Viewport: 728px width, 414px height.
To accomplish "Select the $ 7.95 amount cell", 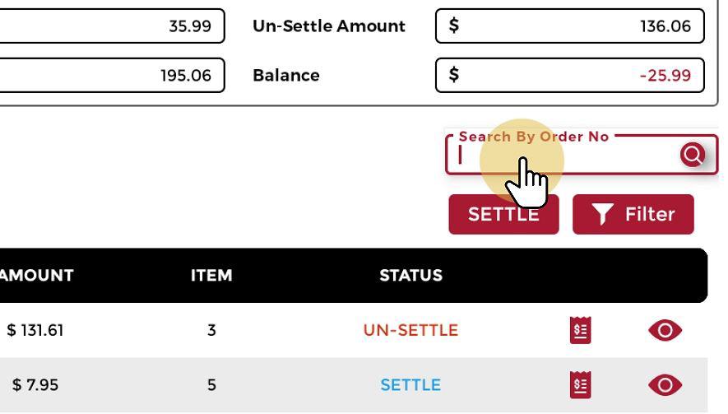I will (31, 385).
